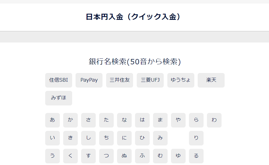Tap the た kana button

[x=106, y=120]
